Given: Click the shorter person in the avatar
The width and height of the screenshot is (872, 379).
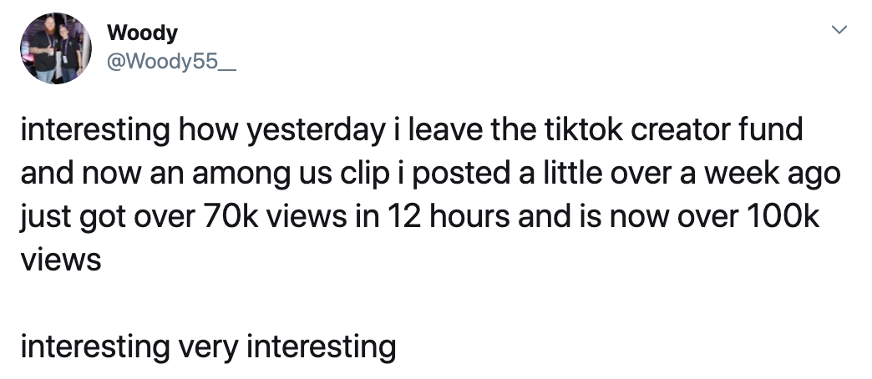Looking at the screenshot, I should point(68,54).
